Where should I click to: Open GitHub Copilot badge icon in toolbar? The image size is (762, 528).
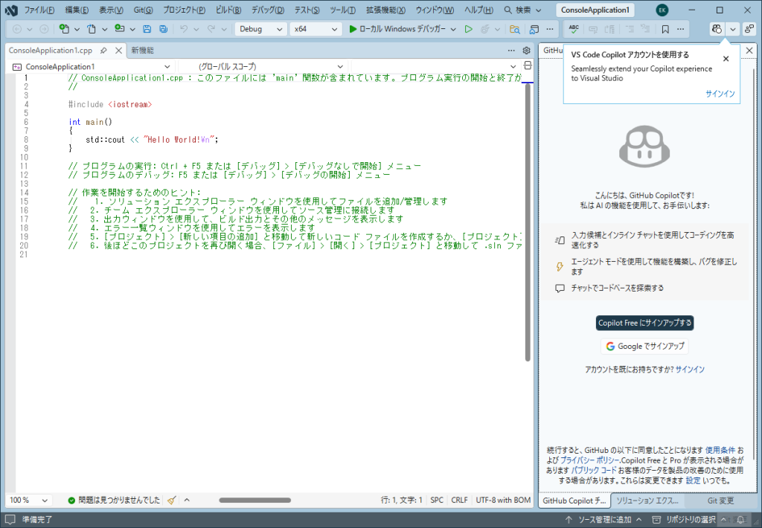click(717, 29)
